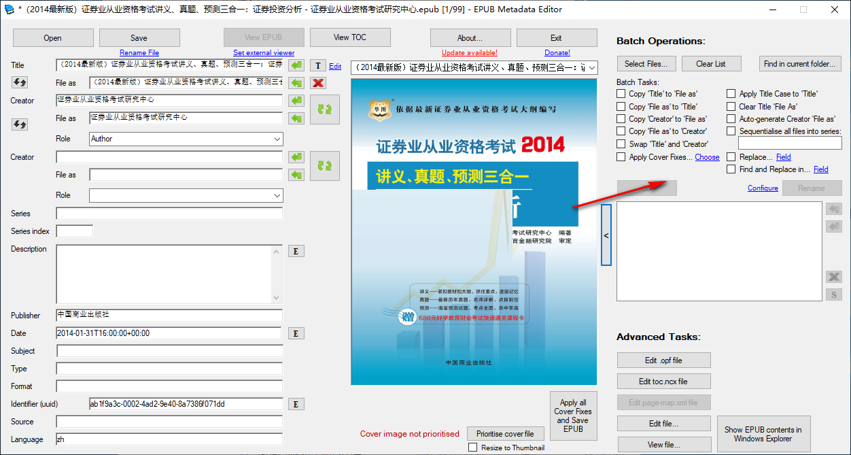Click the book cover image preview
Image resolution: width=851 pixels, height=455 pixels.
(474, 232)
